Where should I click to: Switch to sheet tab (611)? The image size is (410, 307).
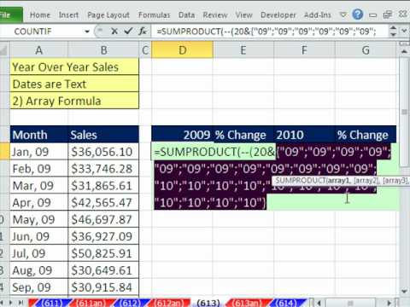coord(51,303)
